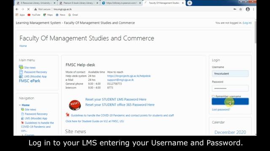Open the Apps bookmark shortcut
This screenshot has width=270, height=151.
[x=20, y=15]
